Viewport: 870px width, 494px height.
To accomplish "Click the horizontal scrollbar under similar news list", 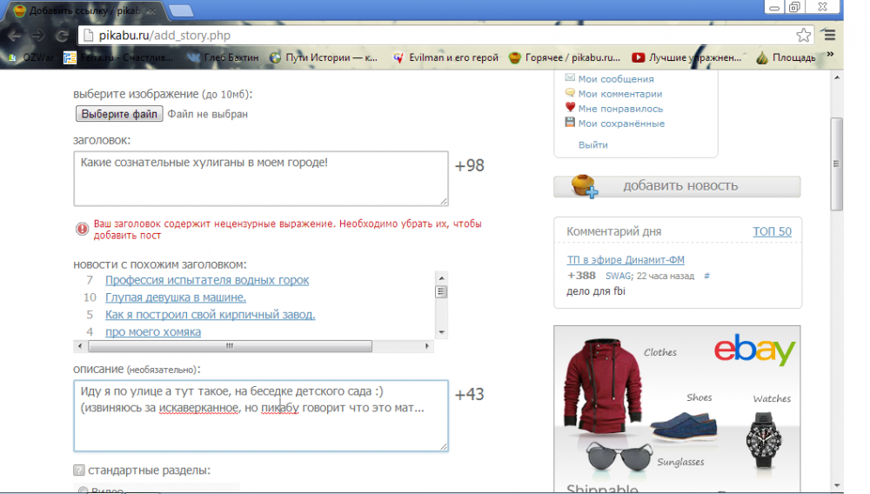I will pos(228,346).
